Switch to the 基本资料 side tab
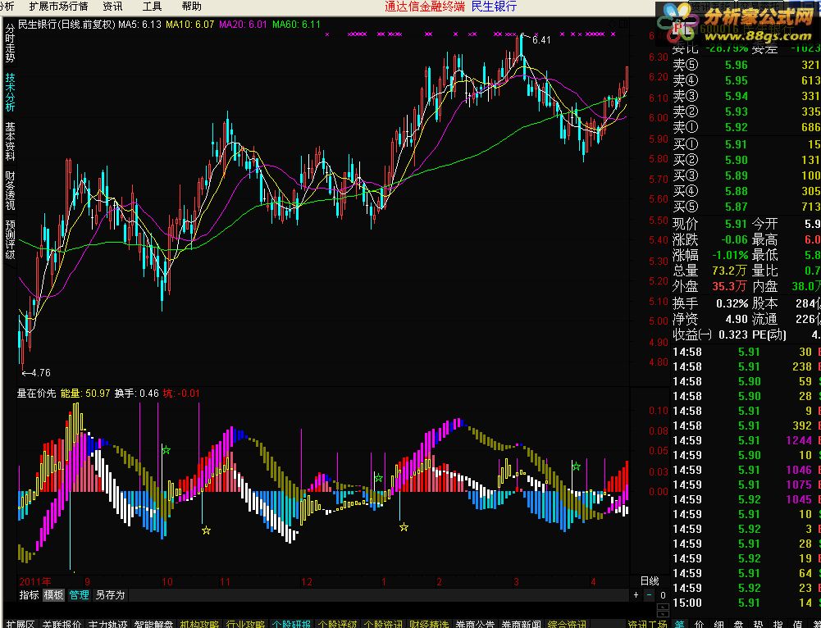 (10, 140)
